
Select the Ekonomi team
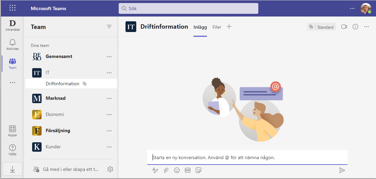[55, 115]
